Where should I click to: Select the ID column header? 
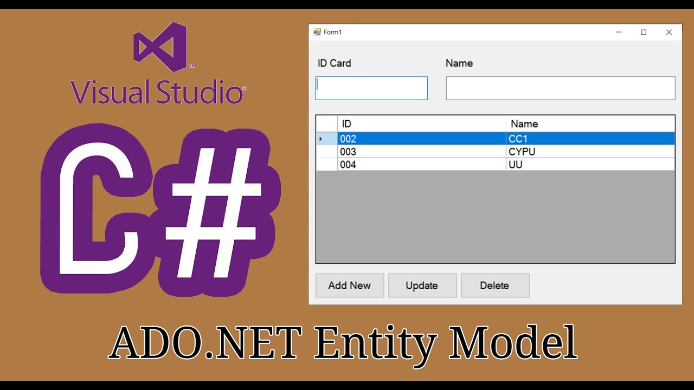tap(422, 124)
